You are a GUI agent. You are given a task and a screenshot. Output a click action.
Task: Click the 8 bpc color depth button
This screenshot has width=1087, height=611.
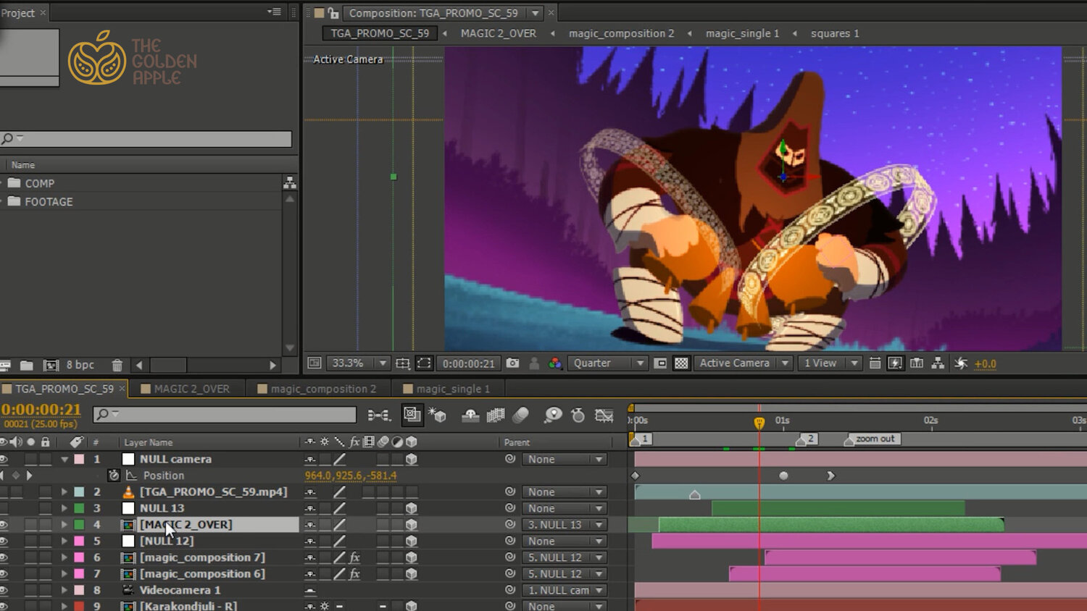(80, 365)
